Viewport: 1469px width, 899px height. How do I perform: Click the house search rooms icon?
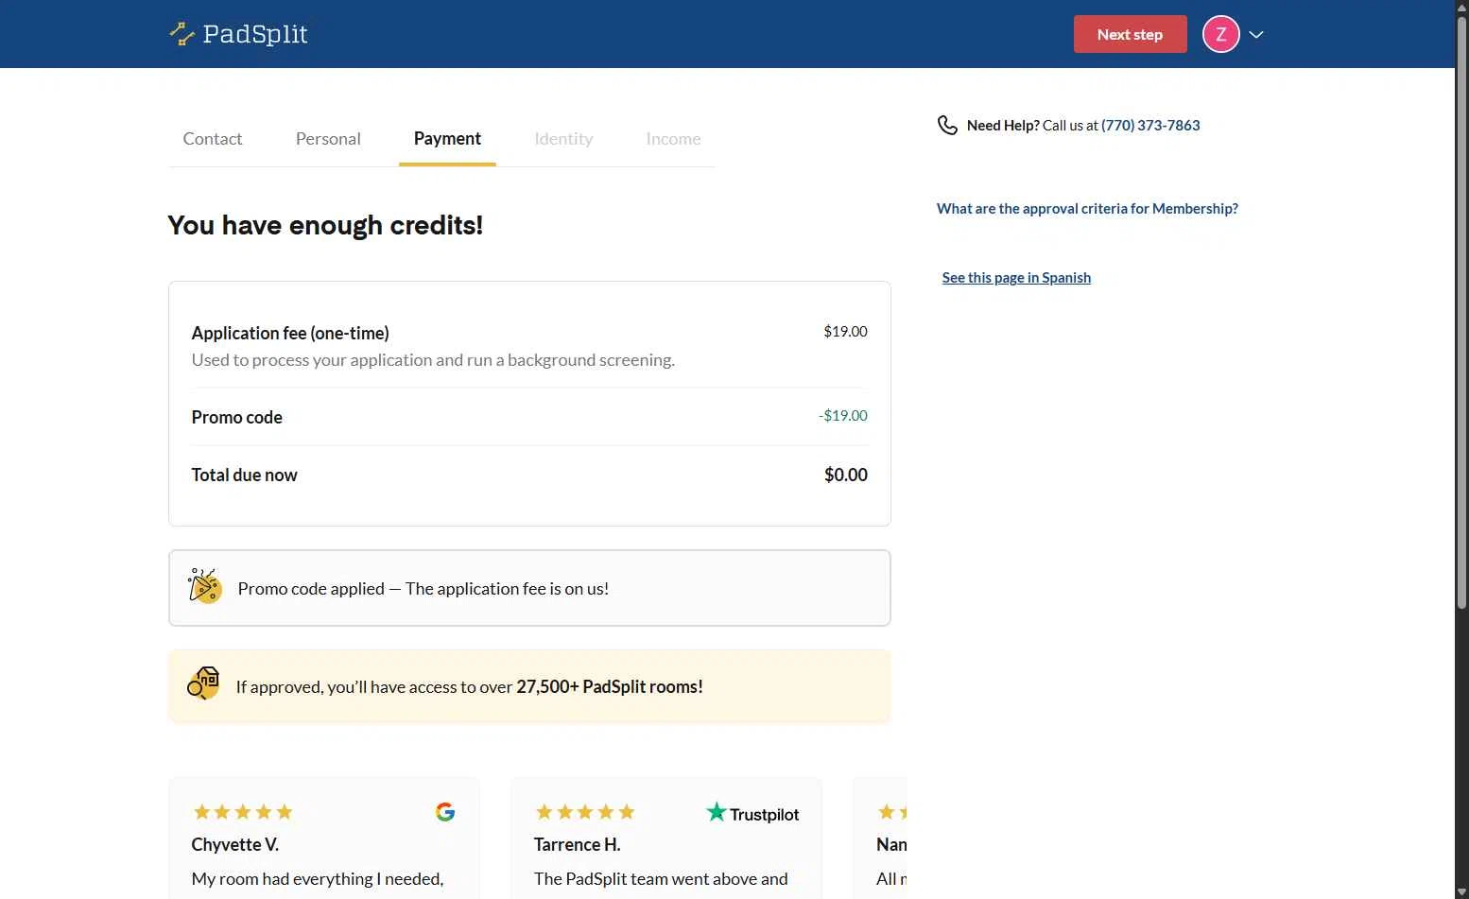203,683
